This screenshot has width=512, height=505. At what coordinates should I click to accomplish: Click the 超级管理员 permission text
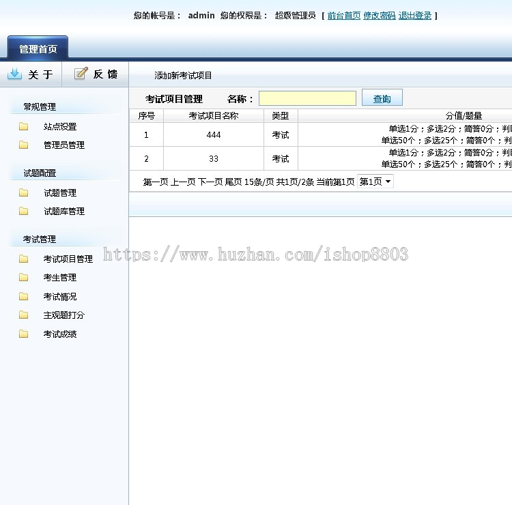[295, 15]
